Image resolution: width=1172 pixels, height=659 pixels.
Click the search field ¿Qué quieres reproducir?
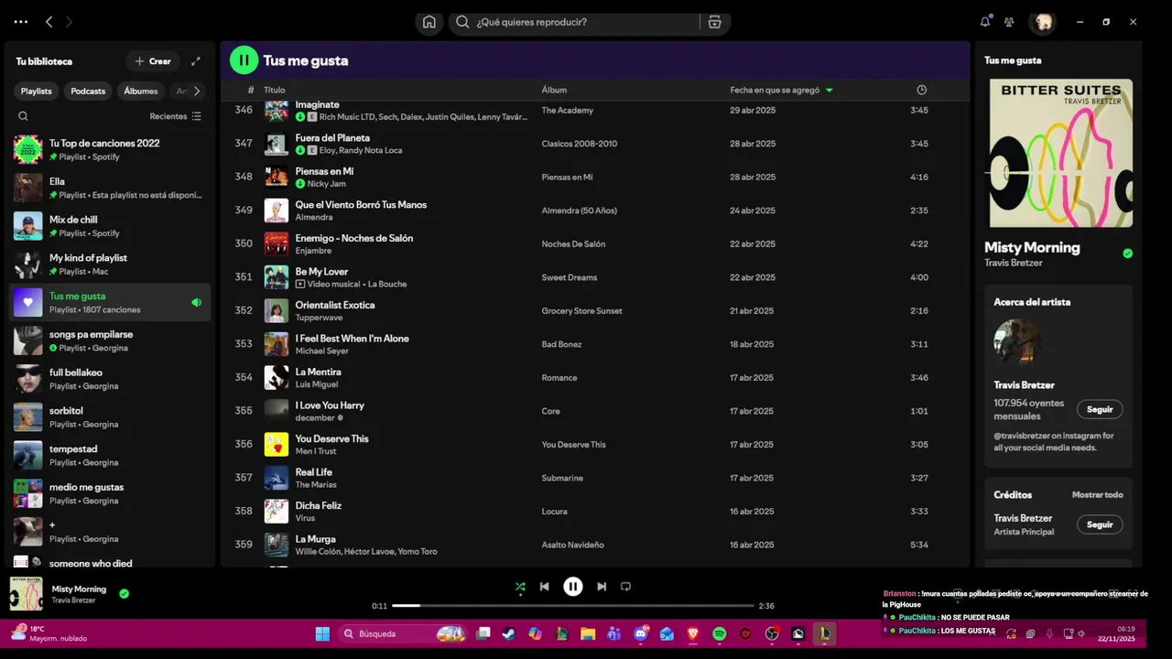click(586, 22)
